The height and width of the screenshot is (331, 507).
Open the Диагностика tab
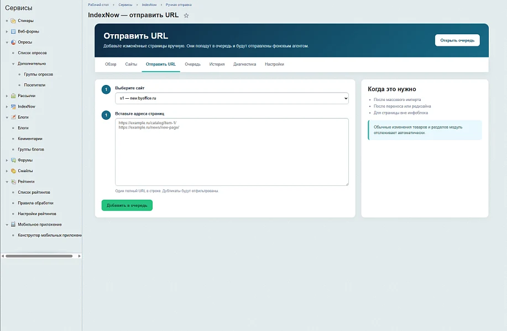tap(244, 64)
